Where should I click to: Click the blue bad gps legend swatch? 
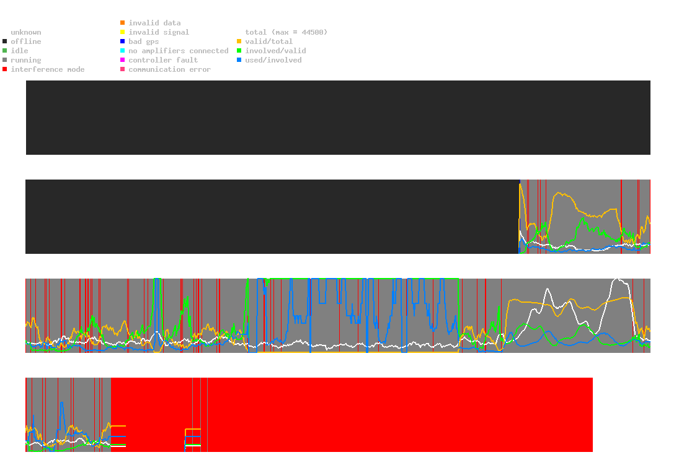coord(123,41)
